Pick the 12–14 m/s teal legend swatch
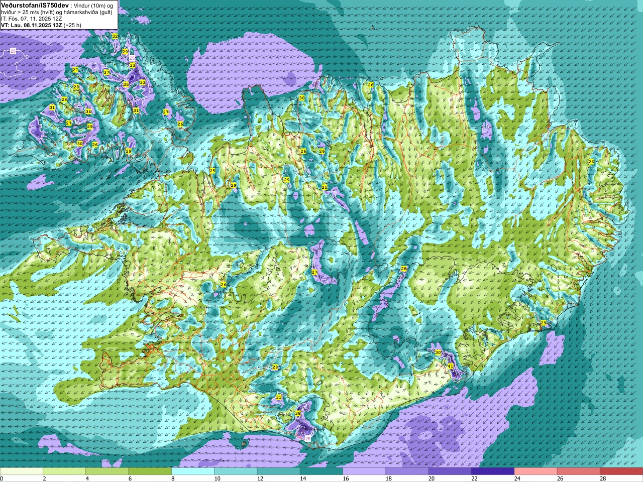 pyautogui.click(x=278, y=471)
